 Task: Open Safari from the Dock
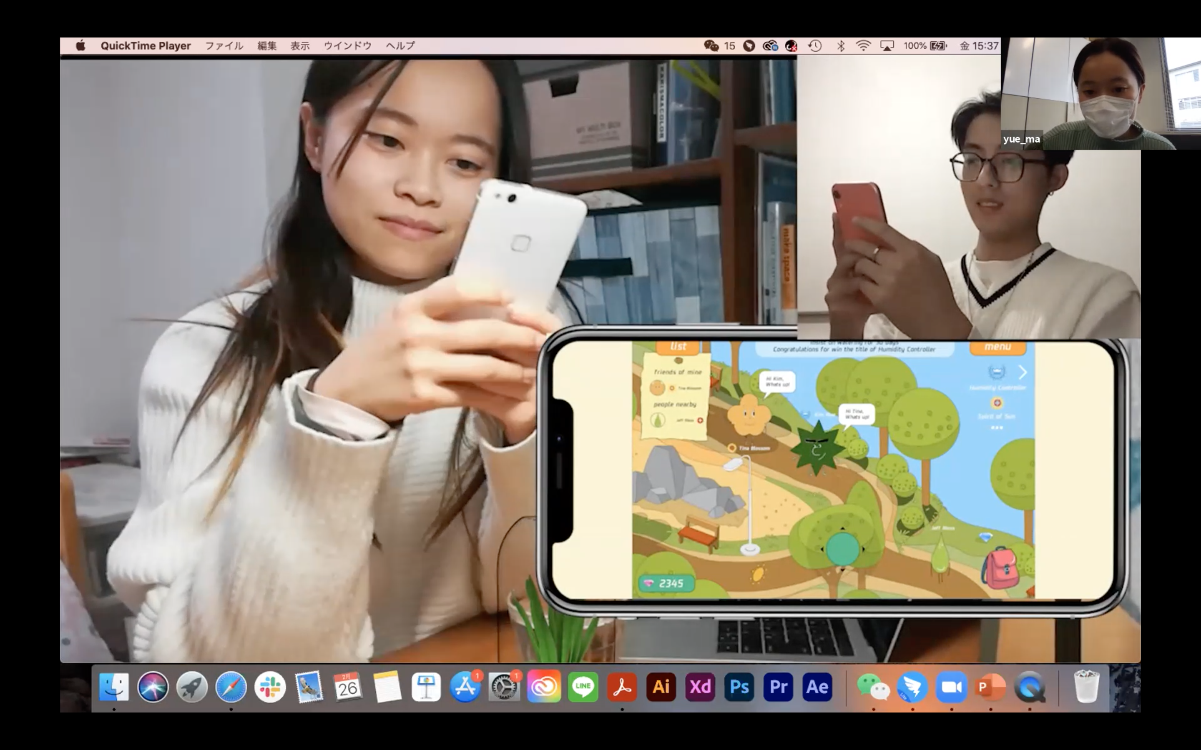[231, 687]
